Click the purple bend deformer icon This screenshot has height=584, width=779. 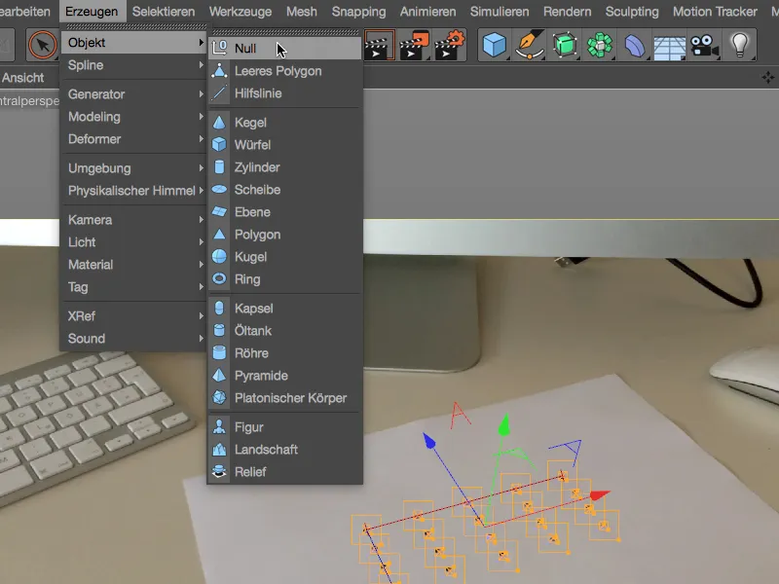tap(635, 46)
